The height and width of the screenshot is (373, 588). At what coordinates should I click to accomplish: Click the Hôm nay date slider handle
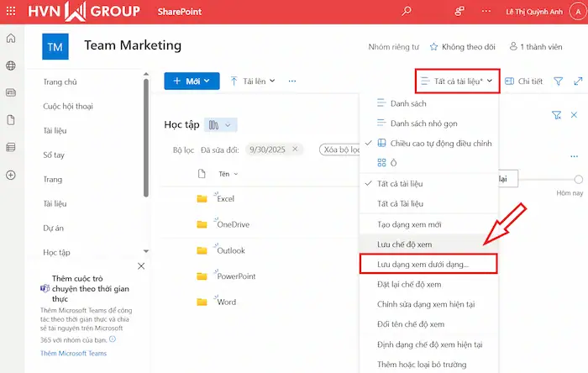[x=578, y=179]
